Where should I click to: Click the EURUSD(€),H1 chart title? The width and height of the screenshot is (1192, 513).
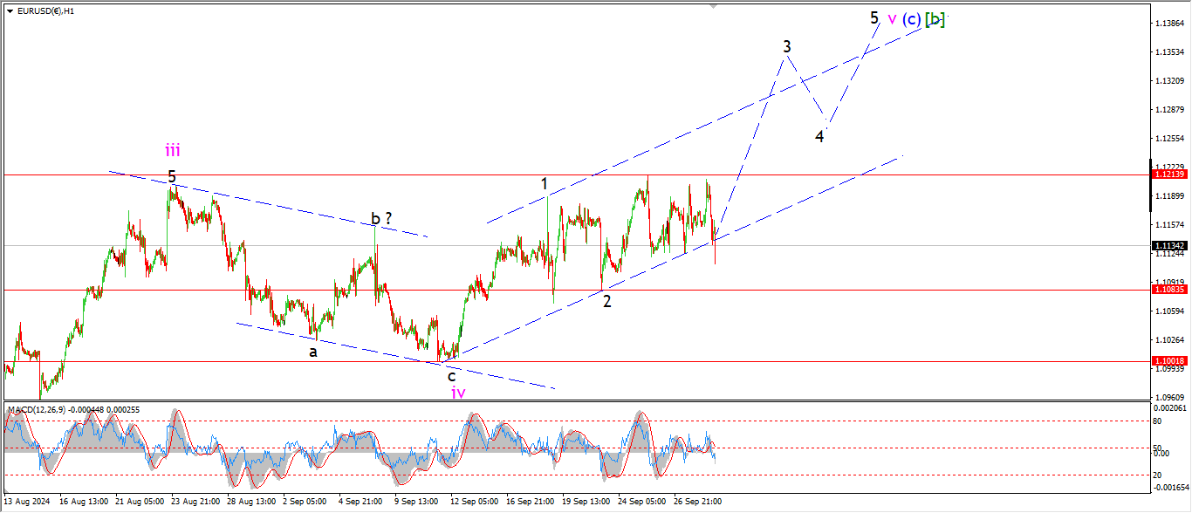[45, 11]
